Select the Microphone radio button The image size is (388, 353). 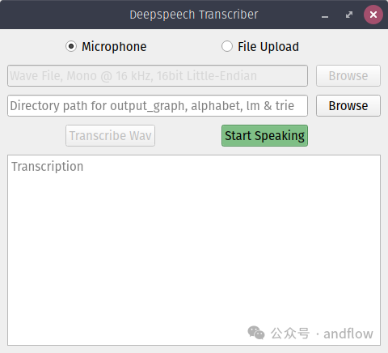(x=71, y=46)
